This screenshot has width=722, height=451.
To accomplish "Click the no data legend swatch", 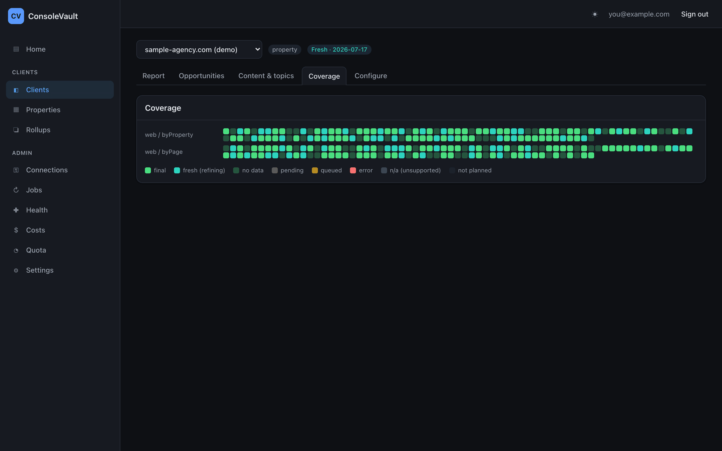I will 236,170.
